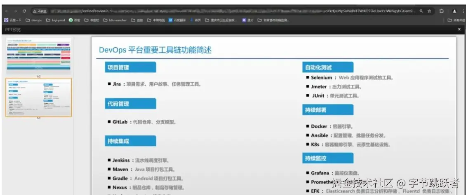Click the PPT预览 panel title
The height and width of the screenshot is (195, 466).
[x=13, y=30]
